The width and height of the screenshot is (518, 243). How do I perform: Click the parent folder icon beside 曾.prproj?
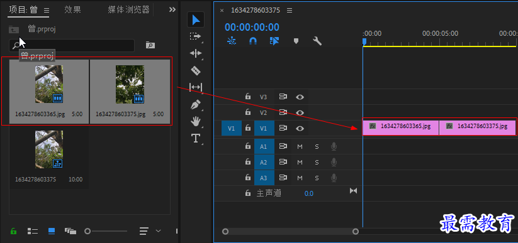tap(14, 30)
